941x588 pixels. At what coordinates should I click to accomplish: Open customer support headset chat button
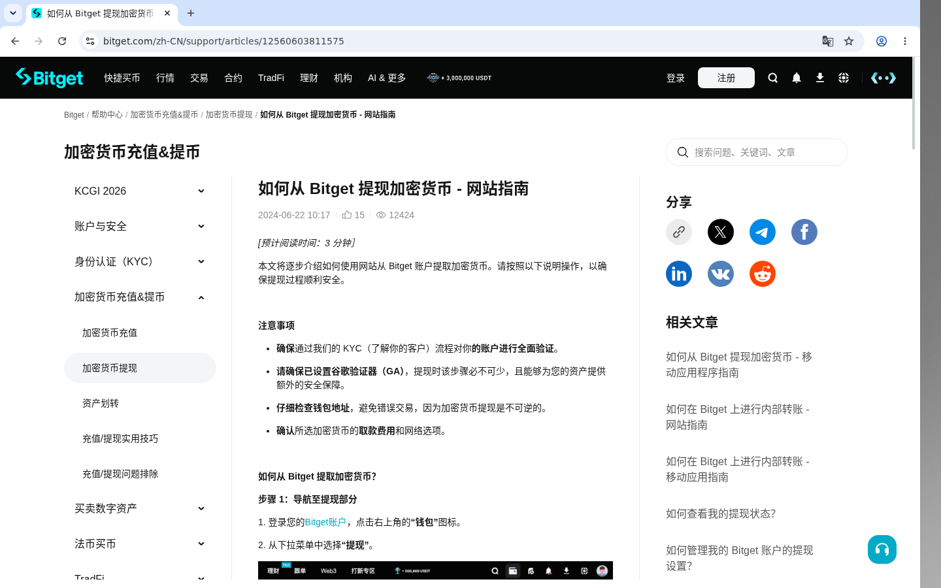pos(882,549)
